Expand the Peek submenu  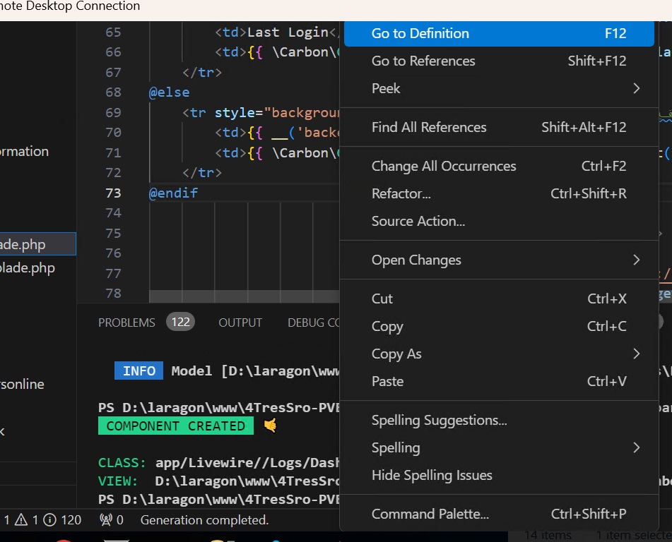coord(498,88)
